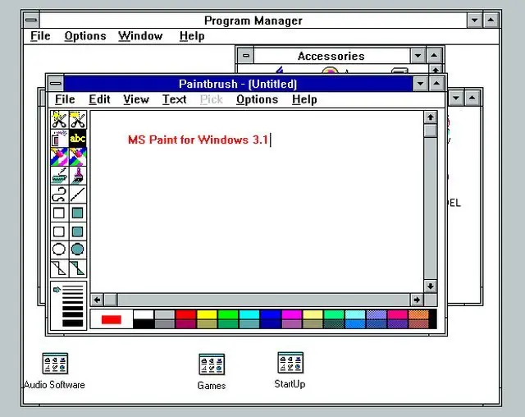Open Program Manager's Window menu
This screenshot has height=417, width=525.
click(140, 36)
